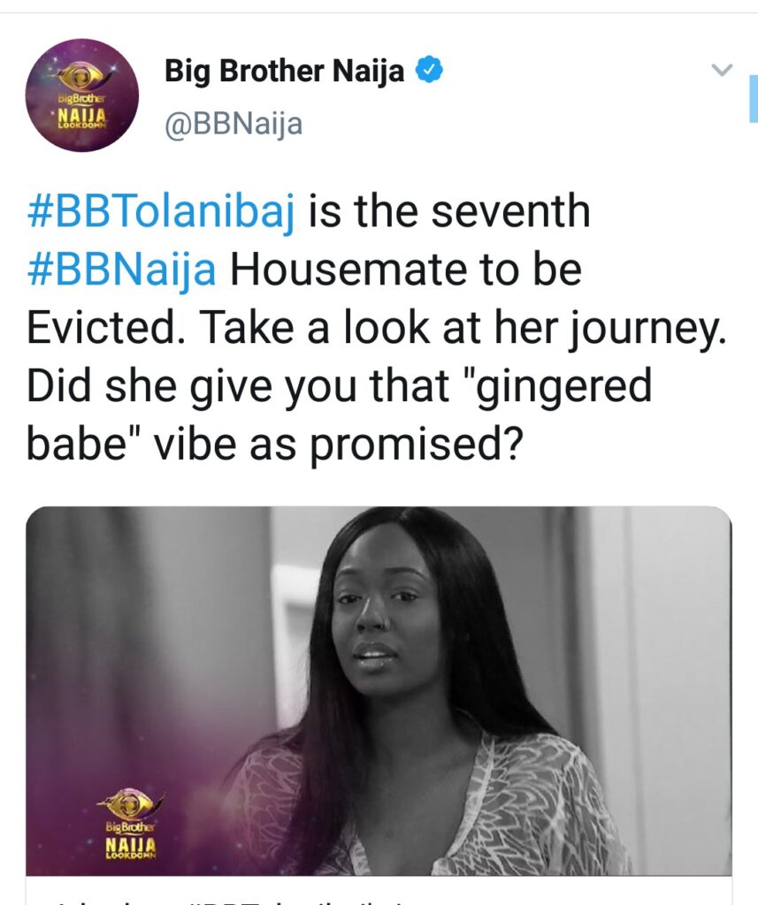Open the Big Brother Naija profile avatar
This screenshot has height=905, width=758.
click(82, 95)
